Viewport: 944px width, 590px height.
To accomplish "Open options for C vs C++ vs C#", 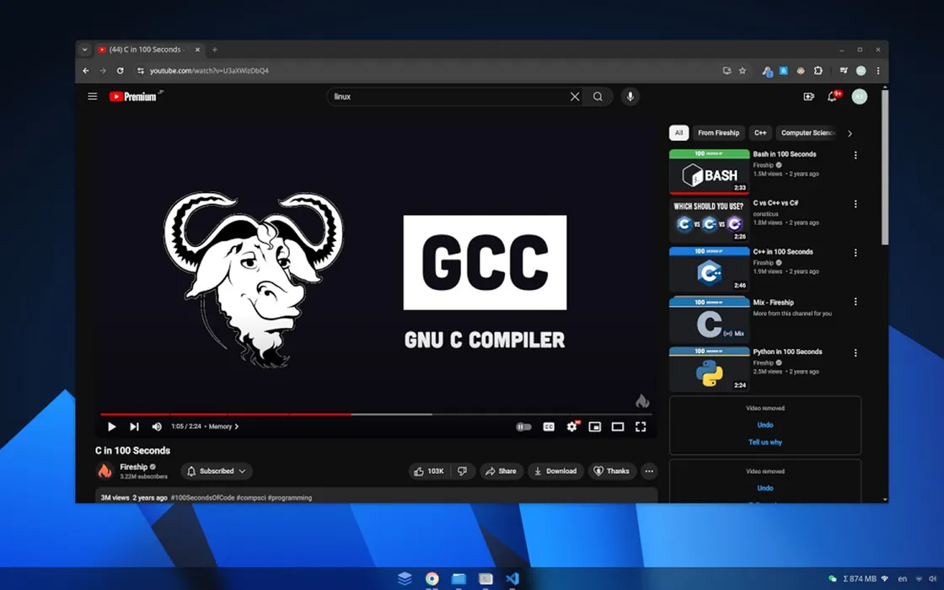I will click(855, 204).
